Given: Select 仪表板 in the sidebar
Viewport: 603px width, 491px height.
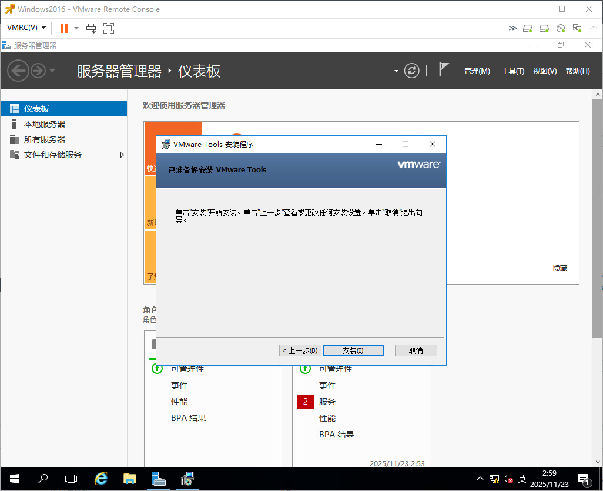Looking at the screenshot, I should click(x=64, y=109).
